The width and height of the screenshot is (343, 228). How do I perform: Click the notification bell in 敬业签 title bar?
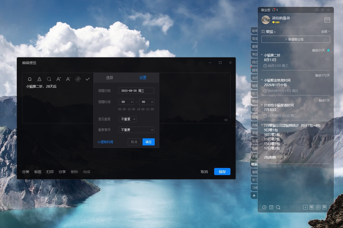[274, 10]
